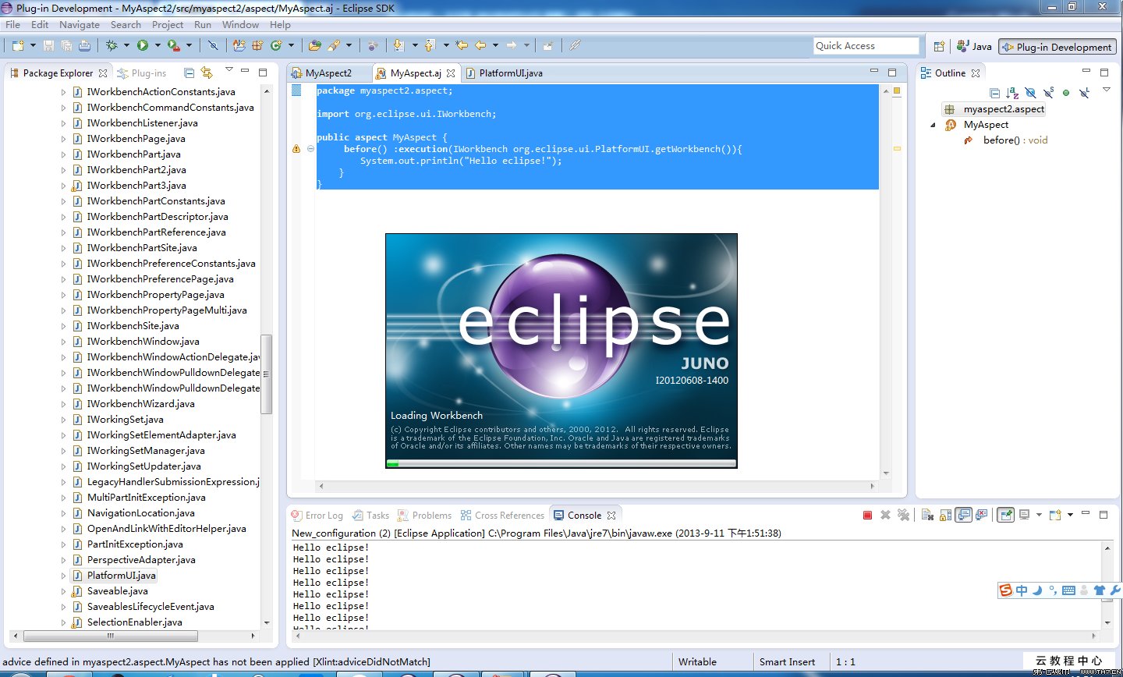Toggle Link with Editor in Package Explorer
This screenshot has height=677, width=1123.
point(207,73)
